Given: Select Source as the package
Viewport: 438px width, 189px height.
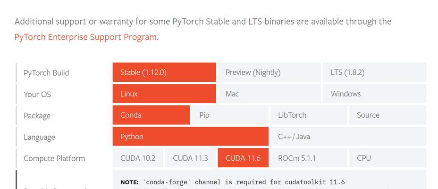Looking at the screenshot, I should (387, 115).
